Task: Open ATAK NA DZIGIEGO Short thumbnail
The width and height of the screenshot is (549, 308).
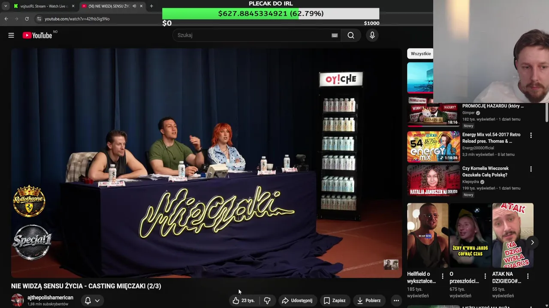Action: 513,235
